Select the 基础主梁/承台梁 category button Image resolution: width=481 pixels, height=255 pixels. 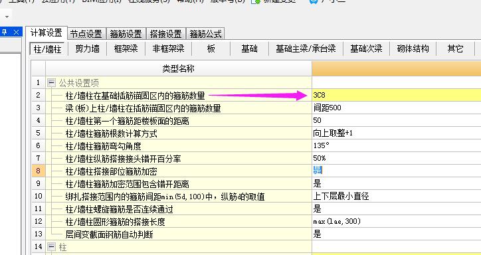306,48
